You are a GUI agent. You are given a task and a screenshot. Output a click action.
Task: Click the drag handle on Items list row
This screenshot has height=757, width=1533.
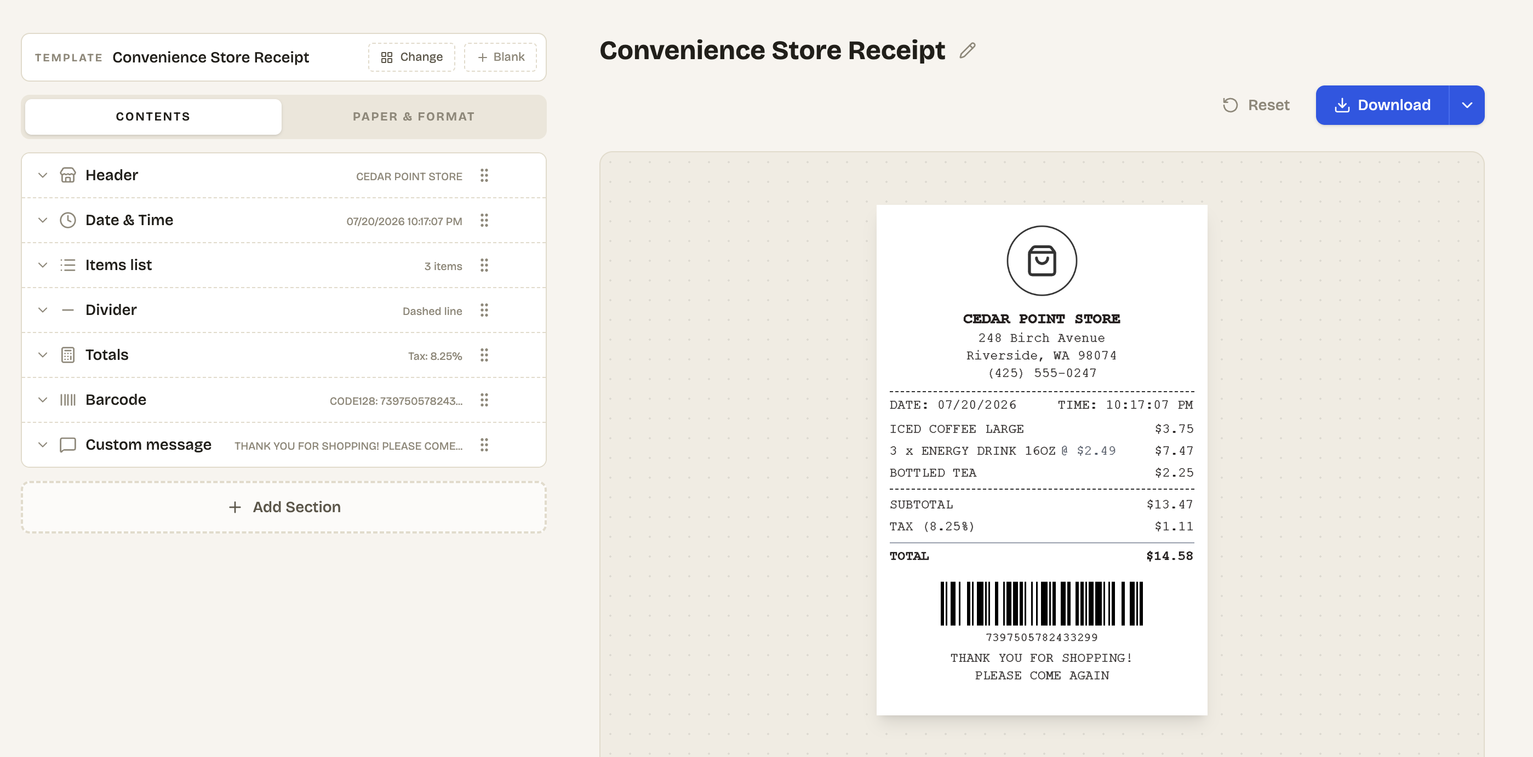click(484, 265)
